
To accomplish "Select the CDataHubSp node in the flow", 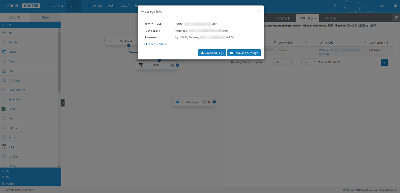I will (x=193, y=102).
